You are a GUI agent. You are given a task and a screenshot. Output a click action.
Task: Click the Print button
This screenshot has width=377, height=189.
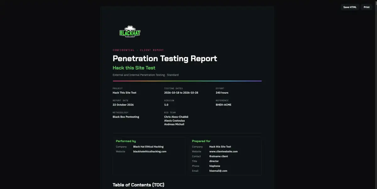pyautogui.click(x=367, y=7)
